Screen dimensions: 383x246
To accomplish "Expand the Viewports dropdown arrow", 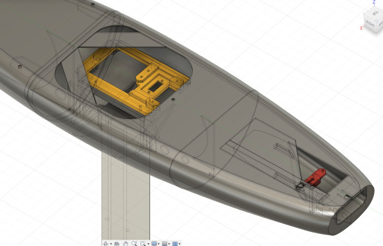I will [x=179, y=244].
